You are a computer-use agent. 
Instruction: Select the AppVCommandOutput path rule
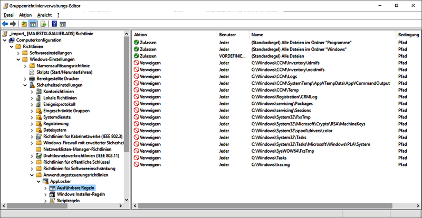[321, 83]
